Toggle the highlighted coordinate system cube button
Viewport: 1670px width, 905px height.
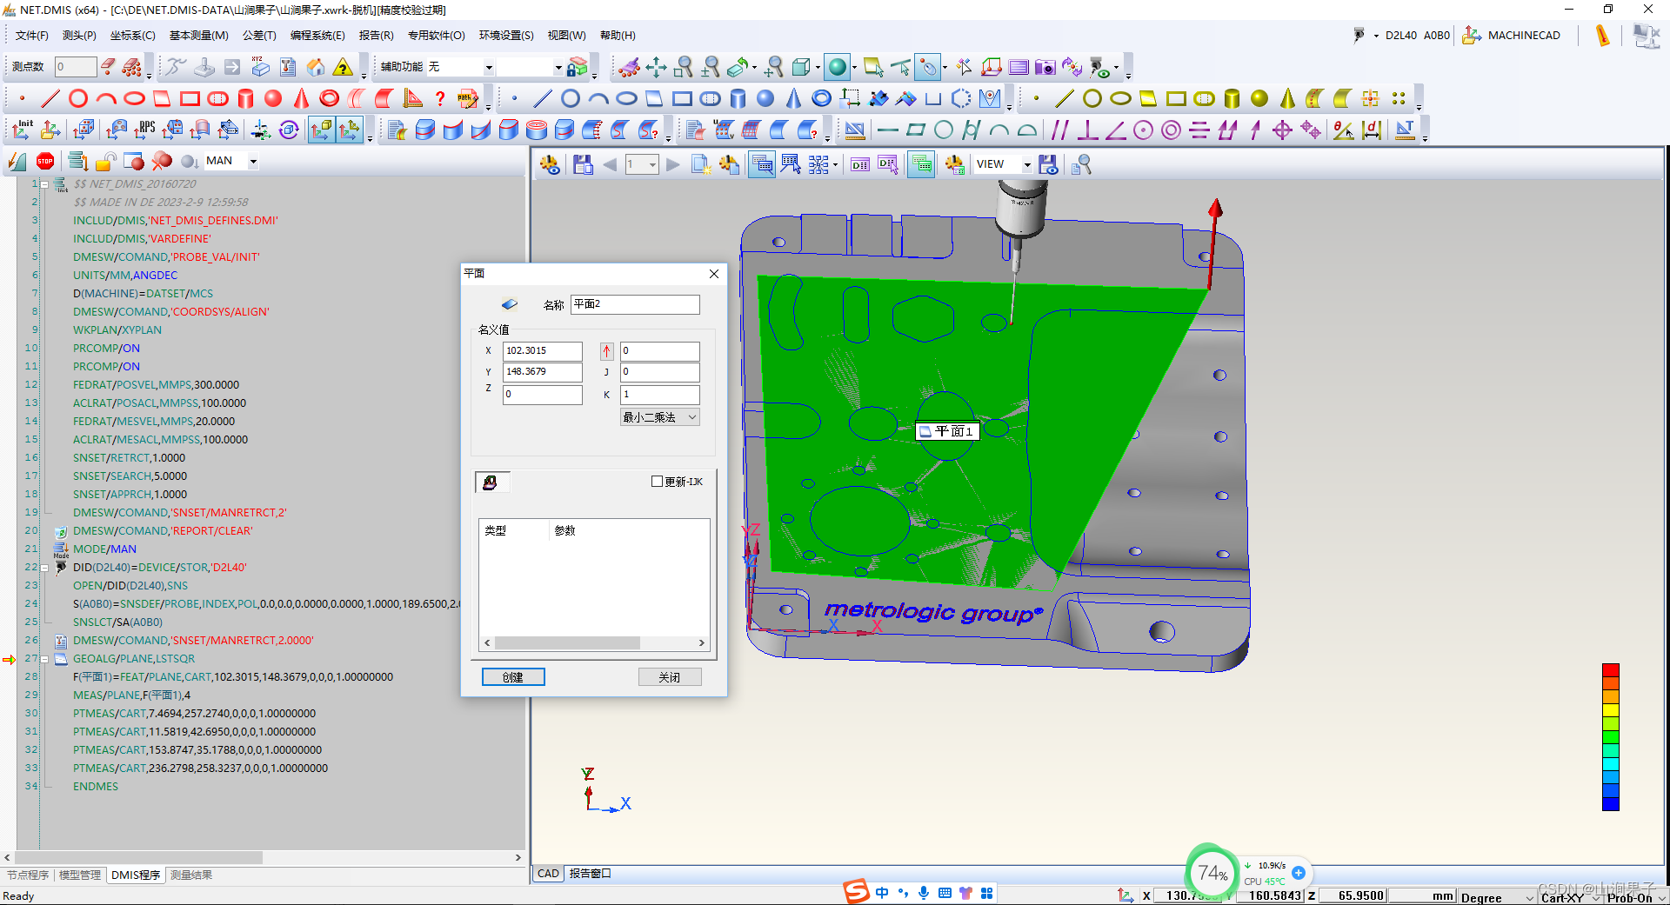click(x=322, y=130)
